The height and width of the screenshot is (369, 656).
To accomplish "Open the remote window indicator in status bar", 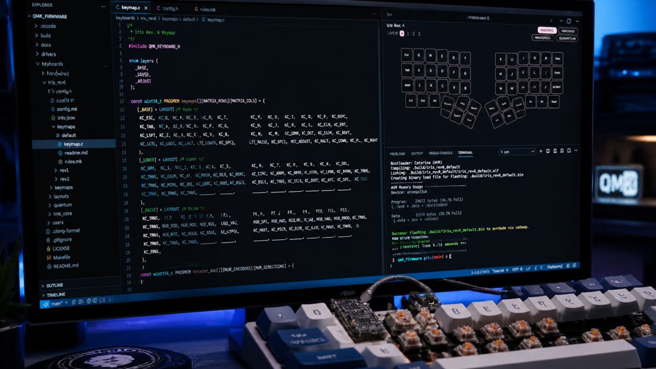I will click(x=45, y=304).
